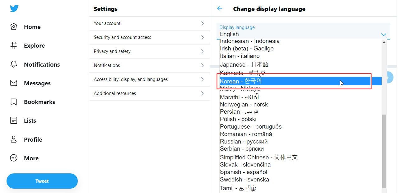Click the Display language English field
The height and width of the screenshot is (193, 400).
(x=303, y=31)
